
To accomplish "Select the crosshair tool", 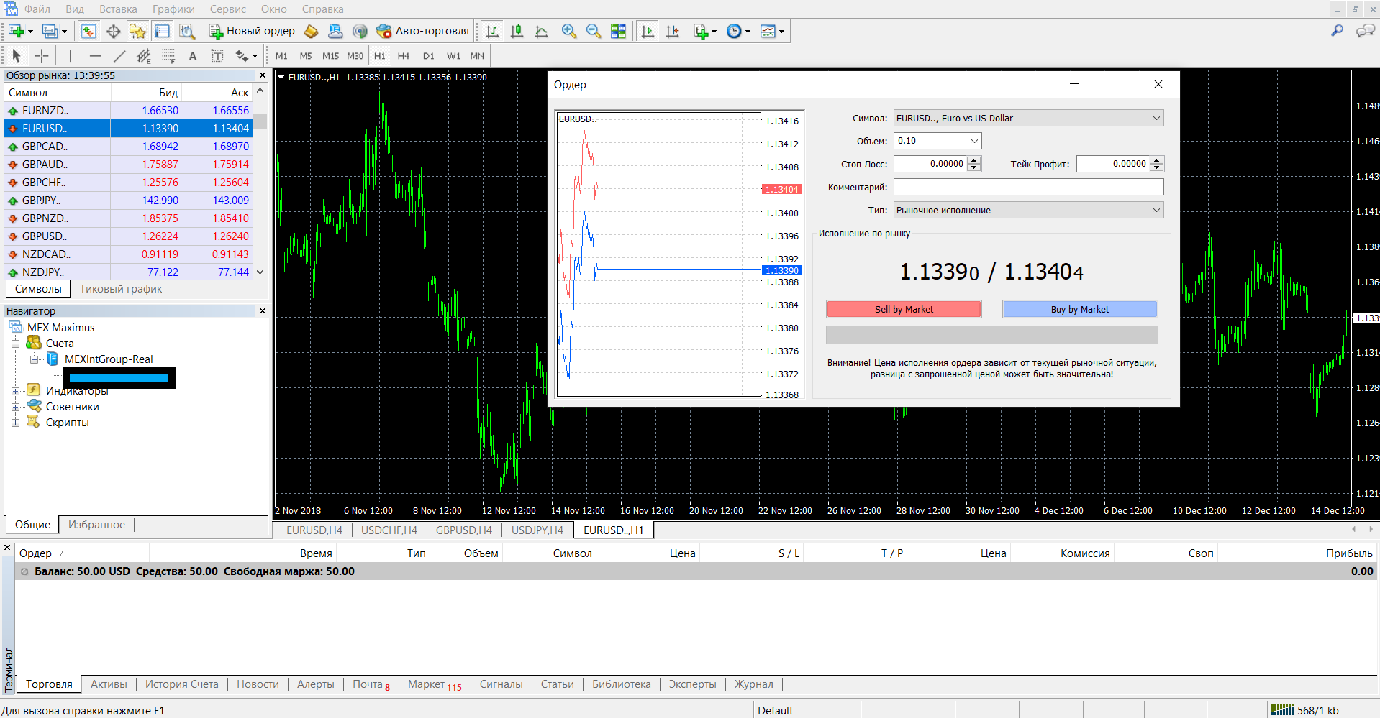I will [x=42, y=55].
